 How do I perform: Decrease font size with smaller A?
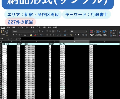42,31
